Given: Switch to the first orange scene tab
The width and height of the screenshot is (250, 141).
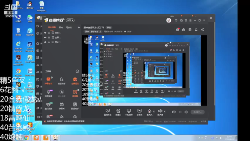Looking at the screenshot, I should coord(52,28).
